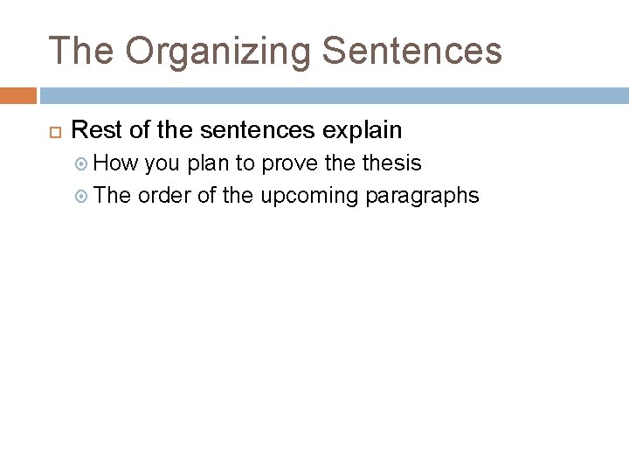Viewport: 629px width, 472px height.
Task: Click the word "paragraphs"
Action: click(x=422, y=196)
